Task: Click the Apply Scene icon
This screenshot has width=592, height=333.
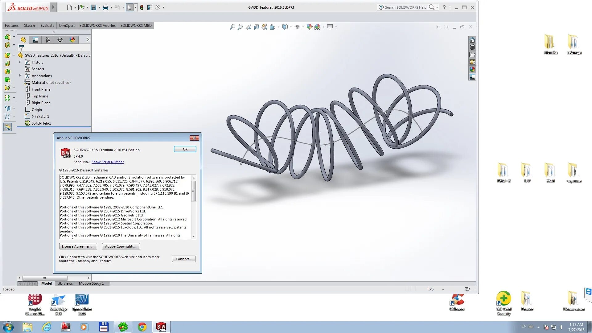Action: coord(318,27)
